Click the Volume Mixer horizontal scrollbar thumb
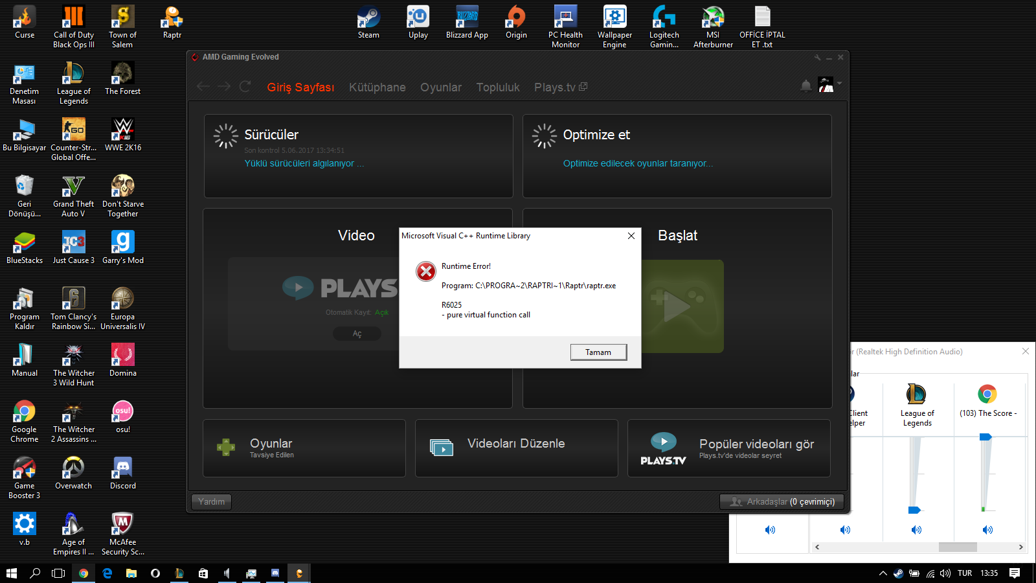This screenshot has height=583, width=1036. pos(958,547)
